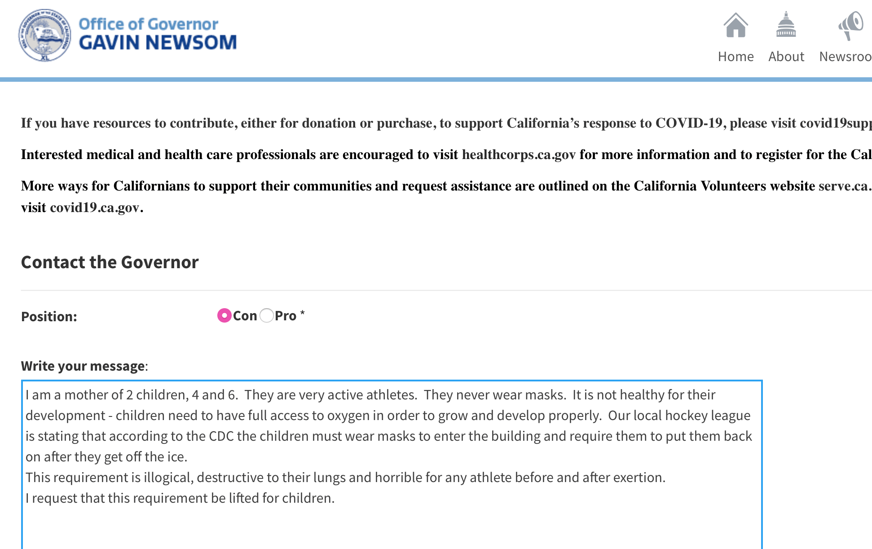Select the Pro position radio button
The width and height of the screenshot is (872, 549).
pos(267,315)
